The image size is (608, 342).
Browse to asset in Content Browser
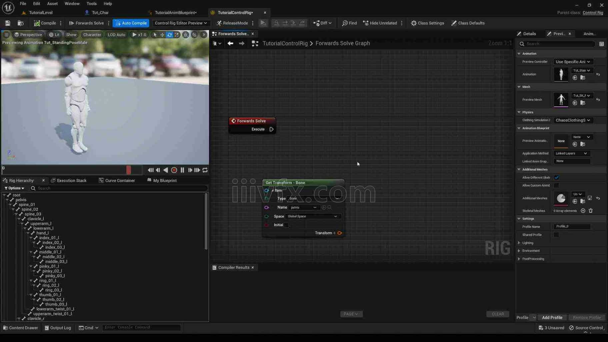21,23
